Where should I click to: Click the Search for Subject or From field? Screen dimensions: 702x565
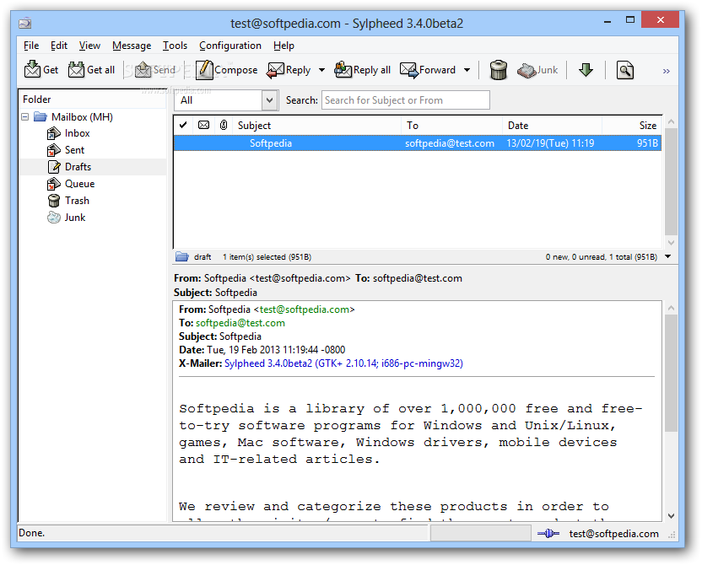[406, 100]
